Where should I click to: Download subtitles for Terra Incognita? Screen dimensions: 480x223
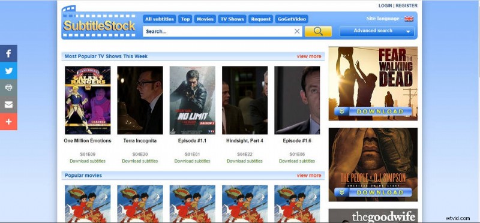point(140,161)
